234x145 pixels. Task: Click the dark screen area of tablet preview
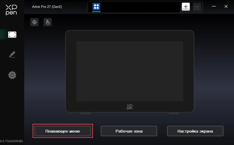130,71
